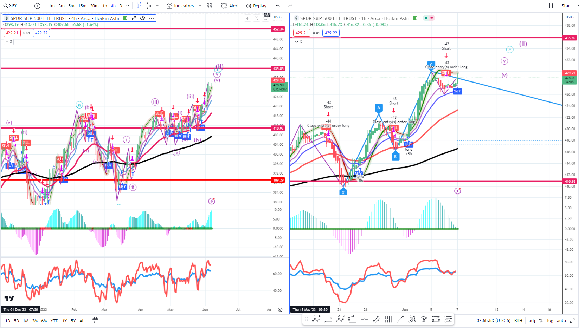The image size is (579, 328).
Task: Open the SPY symbol search
Action: click(11, 6)
